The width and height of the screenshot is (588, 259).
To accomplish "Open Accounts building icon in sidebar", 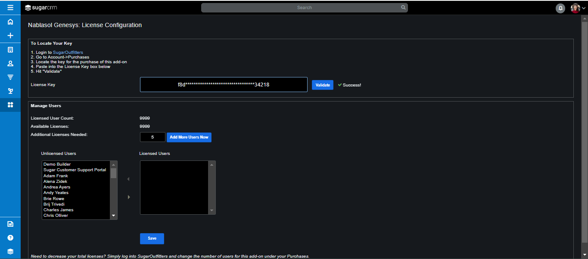I will point(10,49).
